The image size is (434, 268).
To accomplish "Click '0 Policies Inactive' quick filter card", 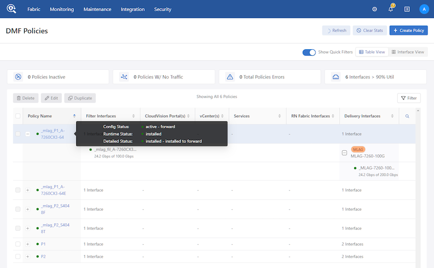I will (58, 77).
